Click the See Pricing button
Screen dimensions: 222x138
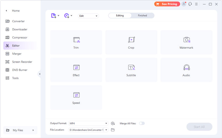click(x=167, y=4)
